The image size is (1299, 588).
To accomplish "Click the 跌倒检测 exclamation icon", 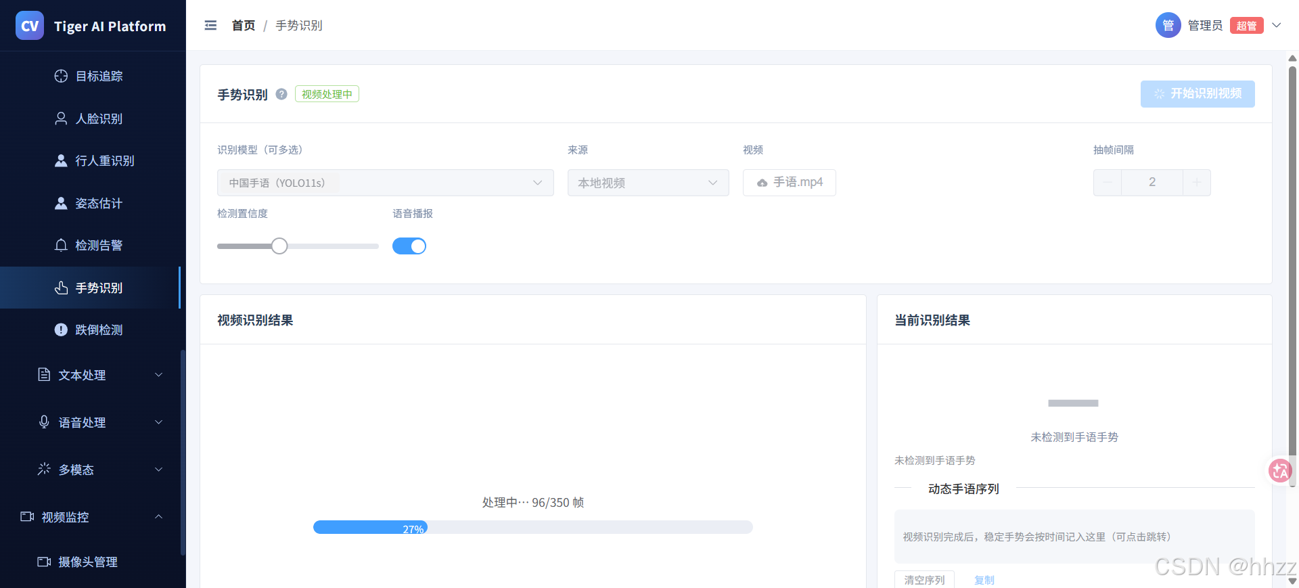I will coord(61,330).
